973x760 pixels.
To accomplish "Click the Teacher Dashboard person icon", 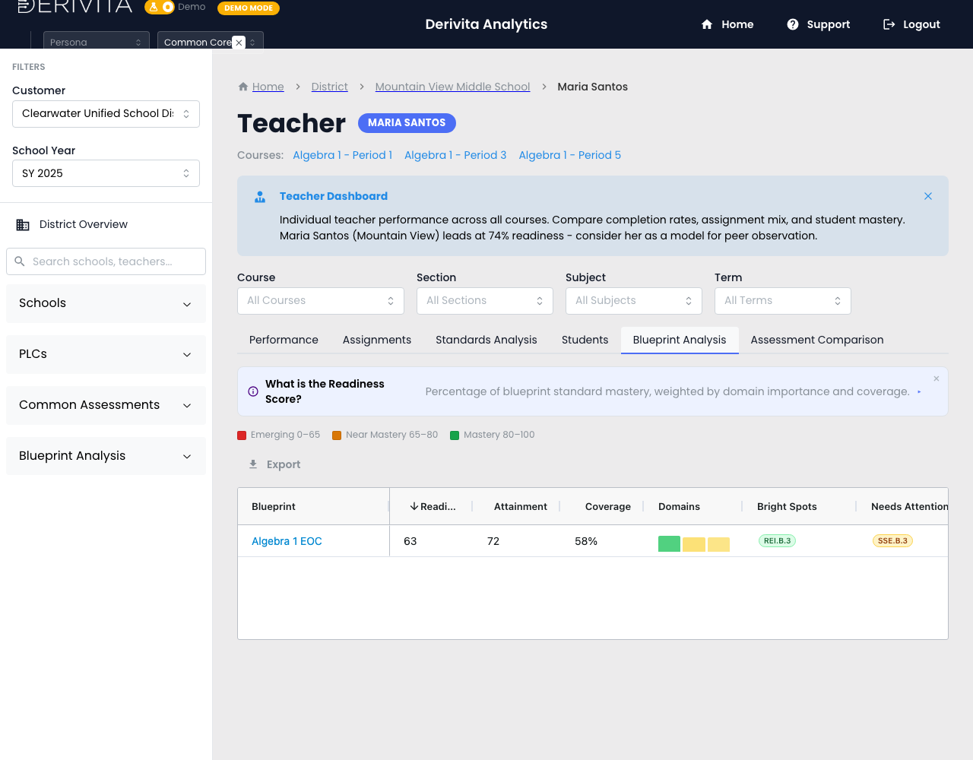I will click(x=260, y=197).
